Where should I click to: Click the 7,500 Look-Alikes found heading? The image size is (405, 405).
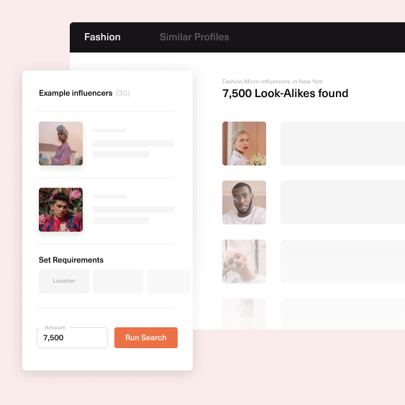click(285, 94)
